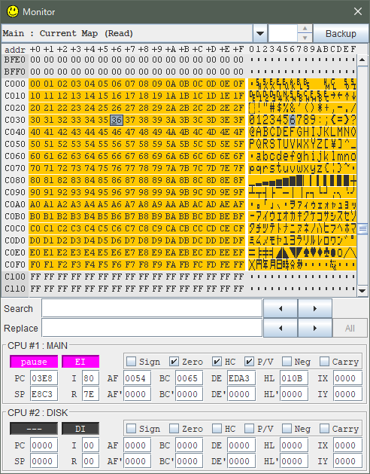Select the Main : Current Map (Read) combo box

coord(134,33)
